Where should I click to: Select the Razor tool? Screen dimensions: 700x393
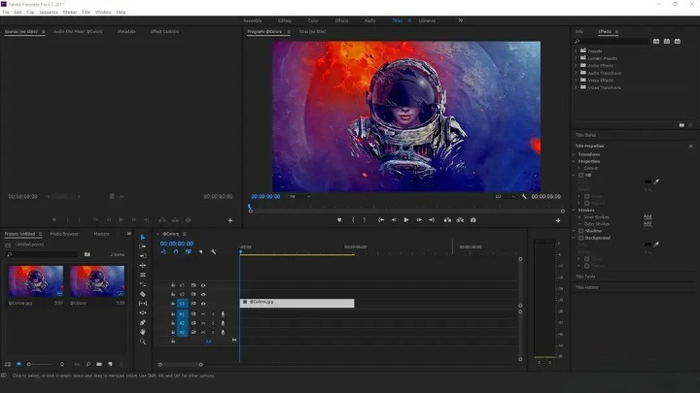point(143,294)
